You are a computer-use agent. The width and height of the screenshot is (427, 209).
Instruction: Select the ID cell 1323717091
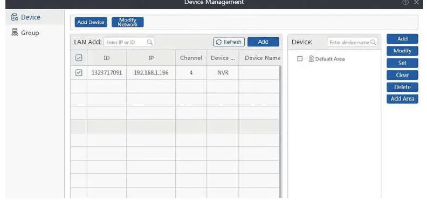click(107, 73)
